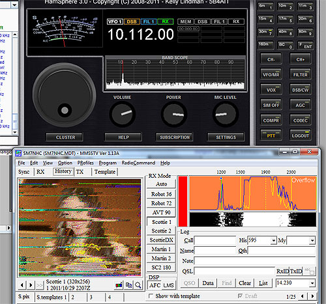
Task: Open the Edit menu in MMSSTV
Action: (34, 163)
